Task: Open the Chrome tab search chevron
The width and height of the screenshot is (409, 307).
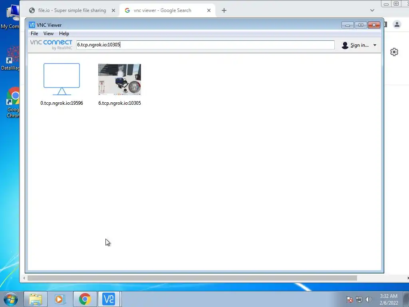Action: [372, 10]
